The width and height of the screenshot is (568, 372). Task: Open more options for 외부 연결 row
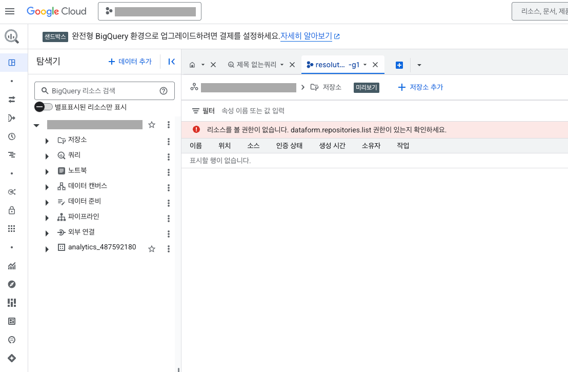(169, 234)
